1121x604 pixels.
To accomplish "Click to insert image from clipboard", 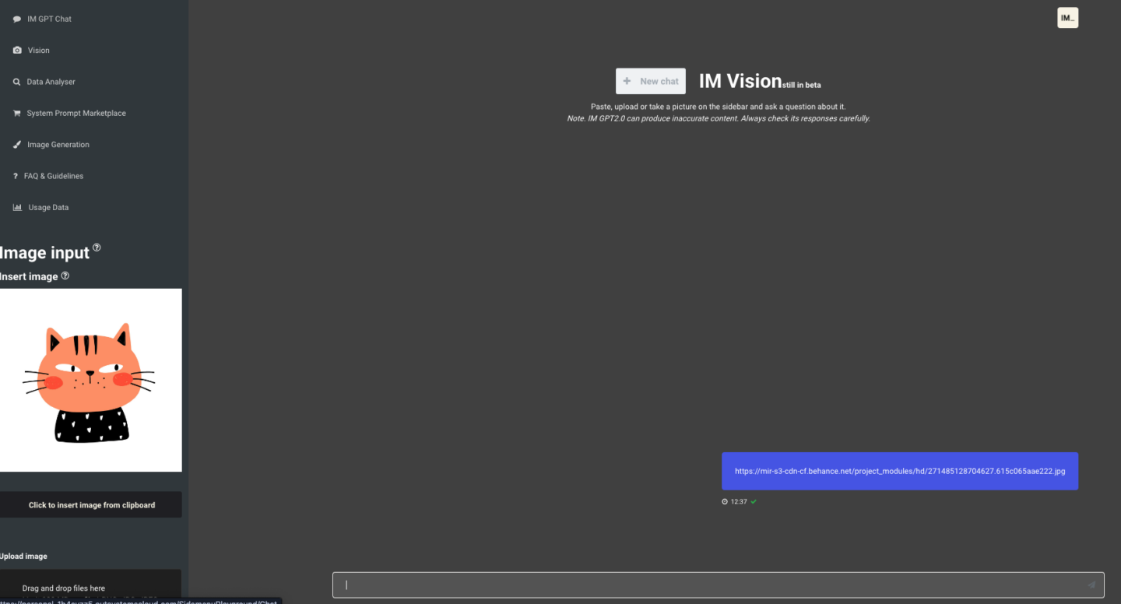I will (91, 505).
